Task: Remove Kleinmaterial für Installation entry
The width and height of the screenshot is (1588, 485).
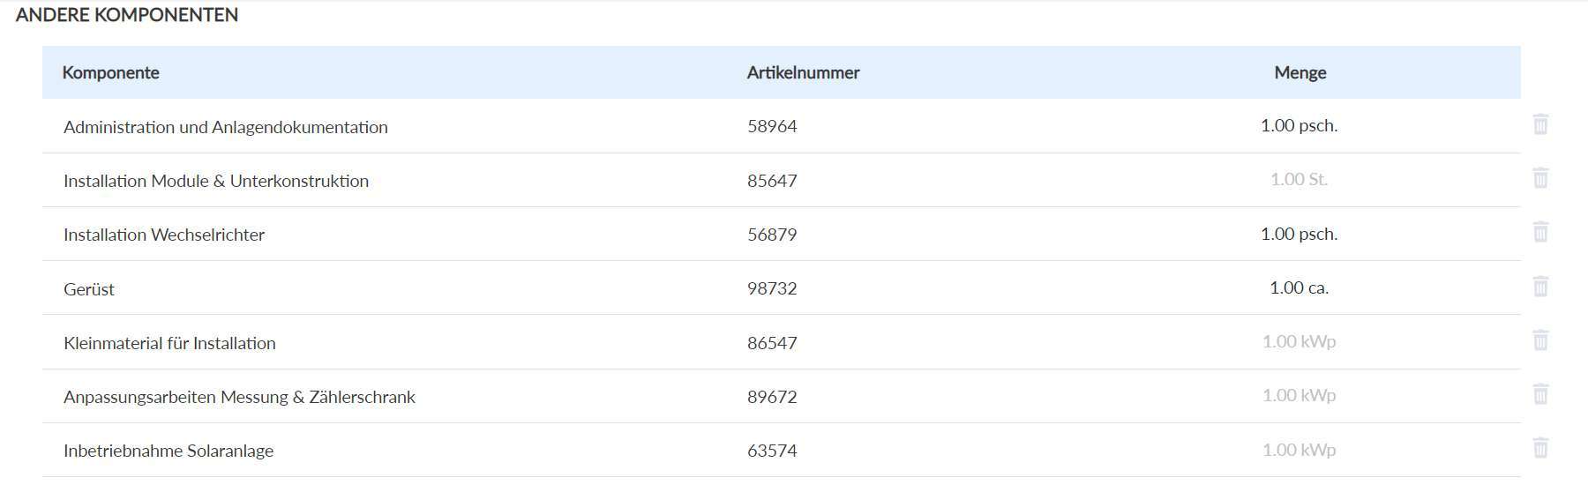Action: (1540, 340)
